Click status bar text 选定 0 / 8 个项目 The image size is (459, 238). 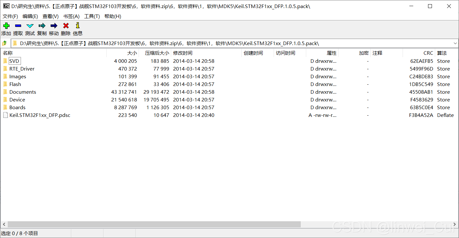(x=19, y=233)
